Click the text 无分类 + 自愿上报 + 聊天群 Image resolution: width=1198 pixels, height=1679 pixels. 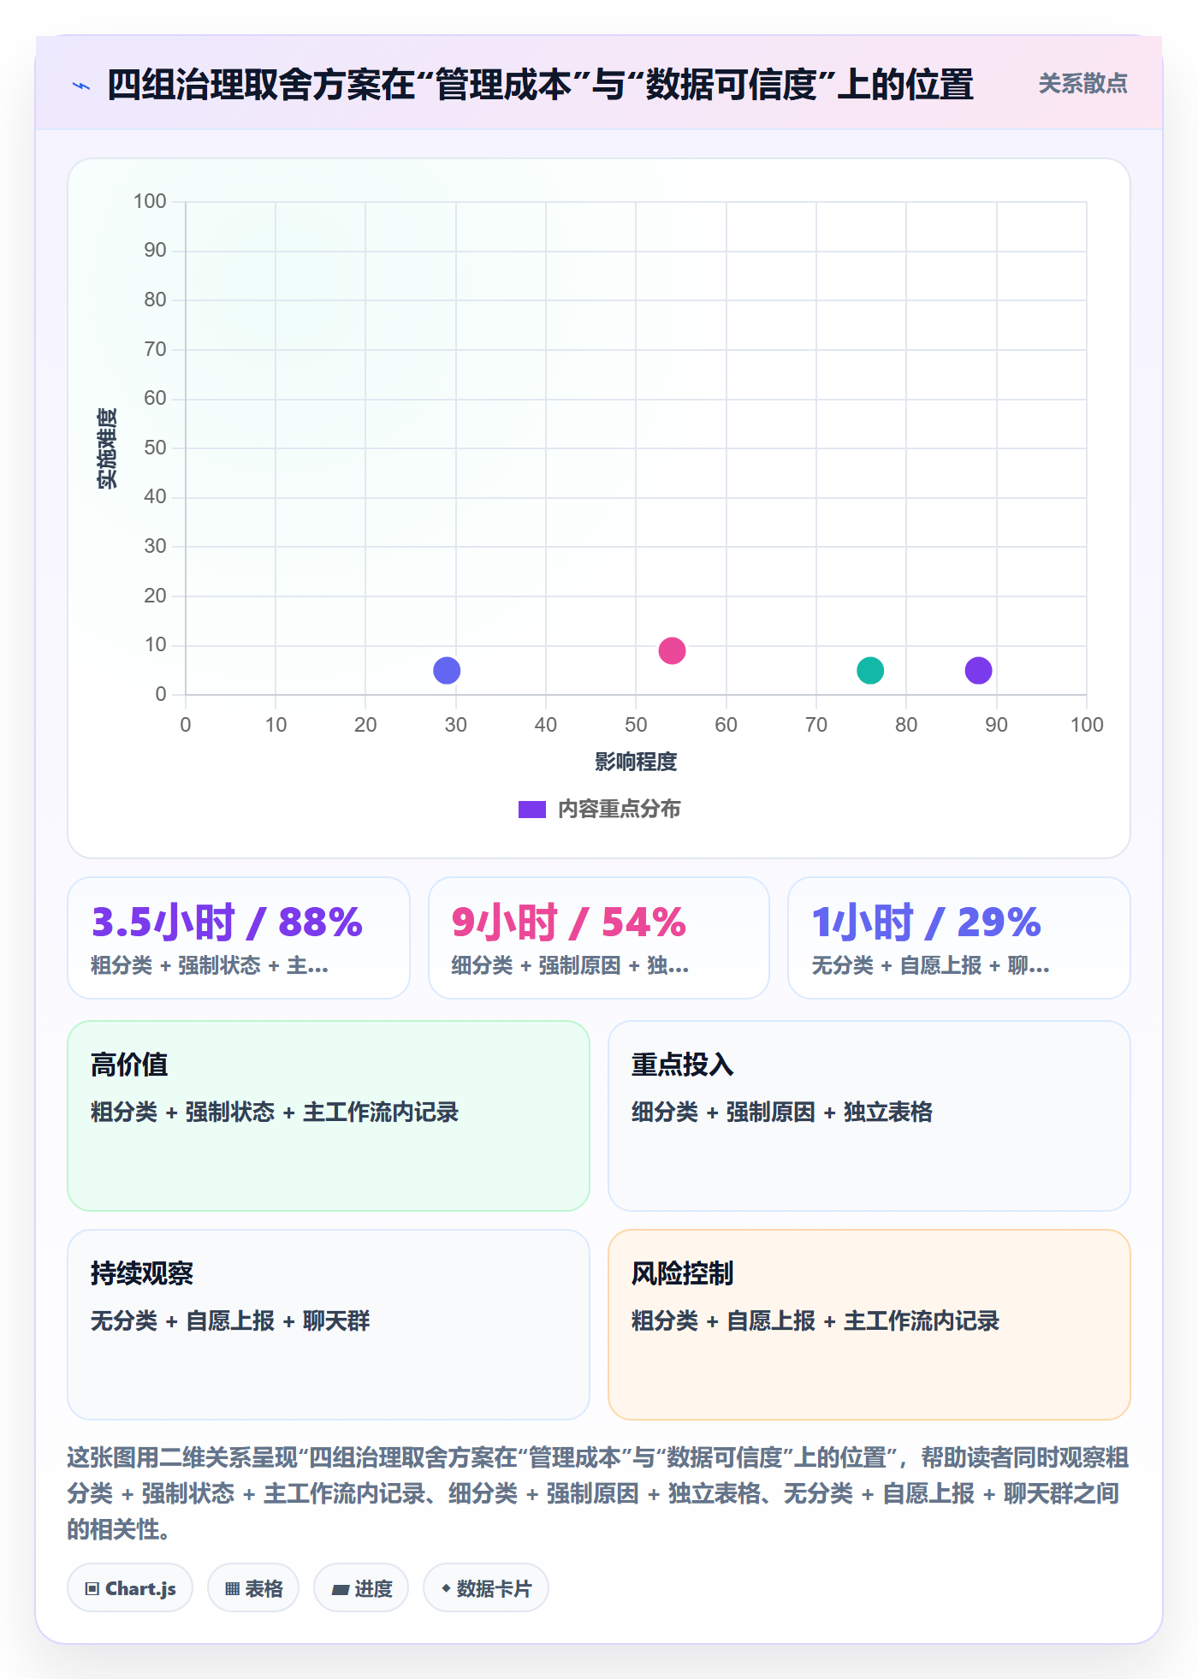[x=230, y=1320]
